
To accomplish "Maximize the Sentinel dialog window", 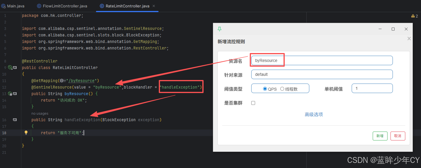I will coord(393,29).
